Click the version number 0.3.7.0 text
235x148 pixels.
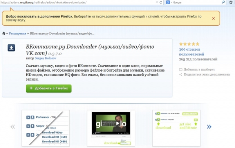tap(55, 53)
